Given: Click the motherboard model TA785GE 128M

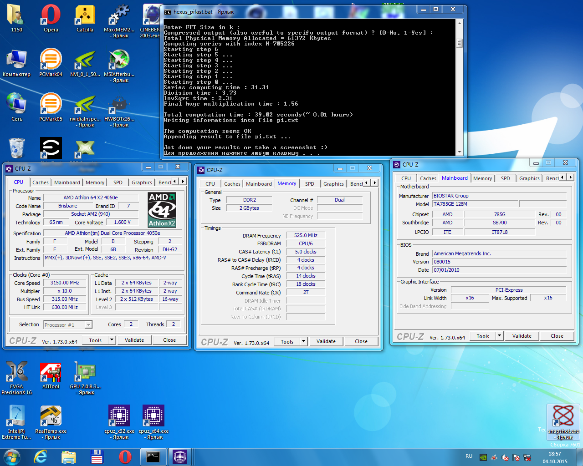Looking at the screenshot, I should click(x=475, y=204).
